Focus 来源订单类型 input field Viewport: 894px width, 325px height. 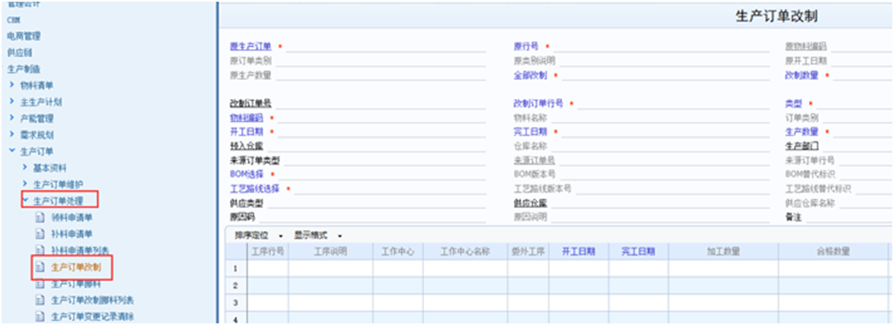point(385,161)
